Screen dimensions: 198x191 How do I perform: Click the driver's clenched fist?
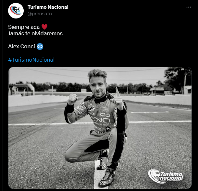tap(72, 99)
